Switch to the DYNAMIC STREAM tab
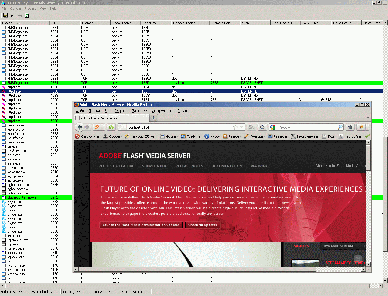Image resolution: width=388 pixels, height=296 pixels. 338,246
